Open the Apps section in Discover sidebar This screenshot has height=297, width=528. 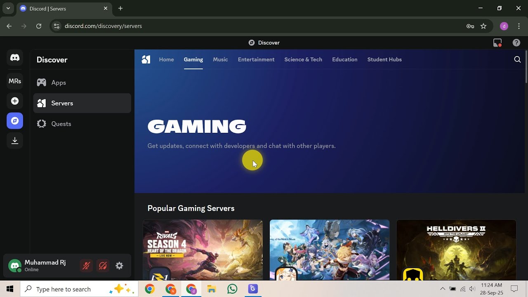coord(82,82)
